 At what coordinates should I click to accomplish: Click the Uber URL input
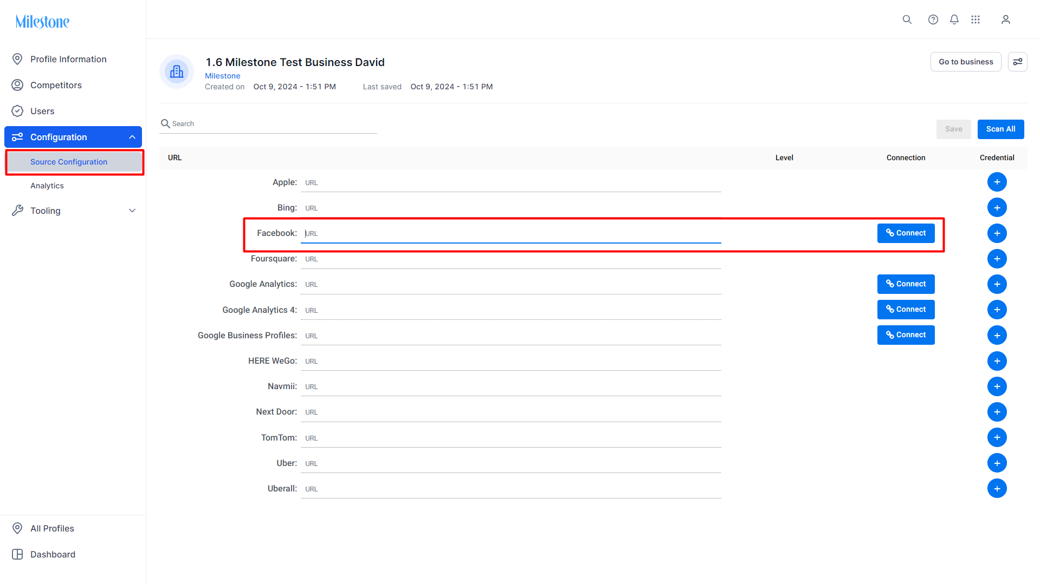(511, 463)
